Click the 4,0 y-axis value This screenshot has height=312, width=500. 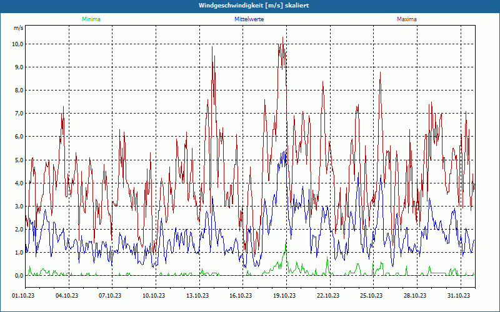(19, 183)
